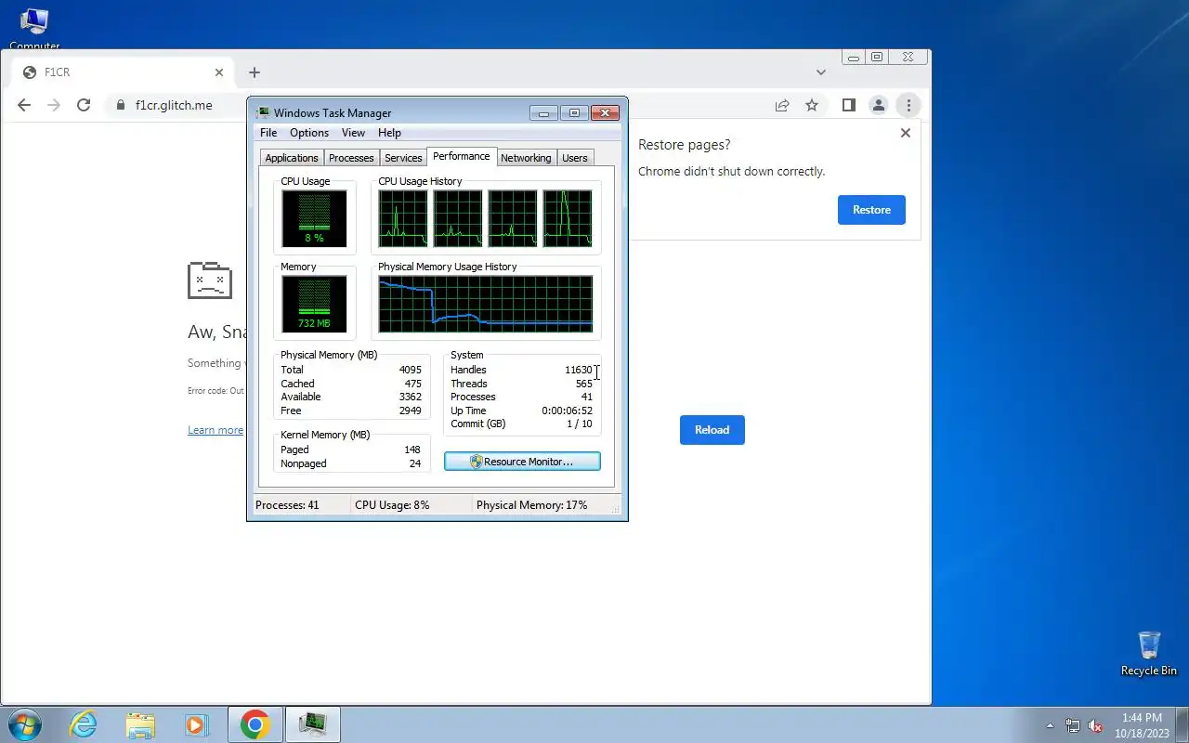
Task: Click the Task Manager title bar icon
Action: coord(264,112)
